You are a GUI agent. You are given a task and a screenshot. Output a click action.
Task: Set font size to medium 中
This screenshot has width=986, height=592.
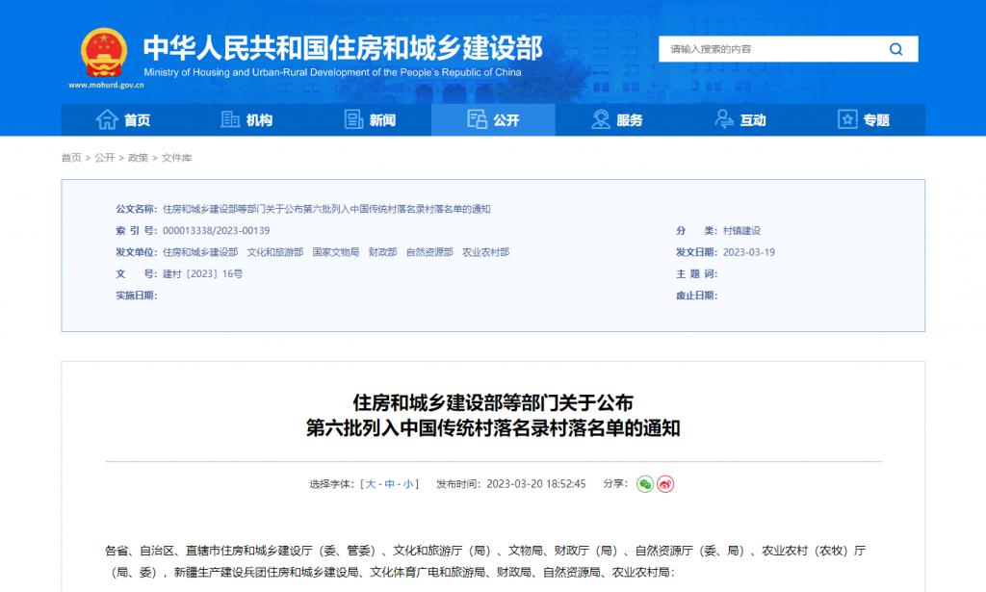[390, 484]
